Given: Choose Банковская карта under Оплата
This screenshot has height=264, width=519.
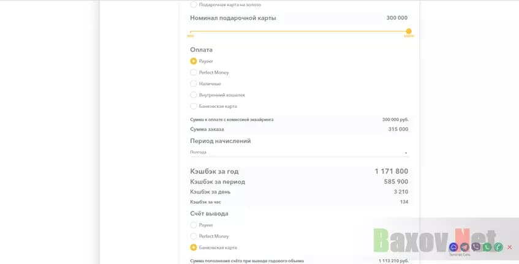Looking at the screenshot, I should tap(193, 106).
